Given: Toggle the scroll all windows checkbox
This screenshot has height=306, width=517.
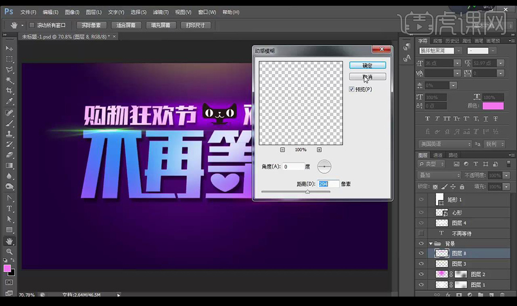Looking at the screenshot, I should tap(32, 25).
